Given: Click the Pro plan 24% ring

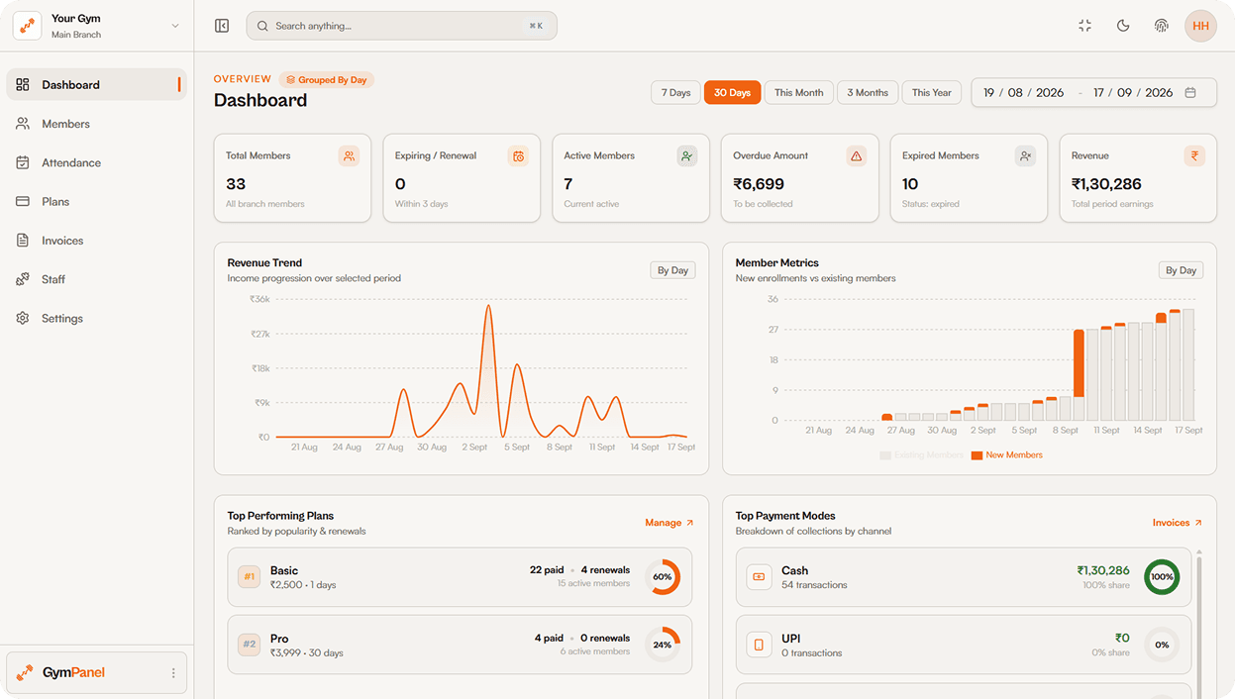Looking at the screenshot, I should coord(663,645).
